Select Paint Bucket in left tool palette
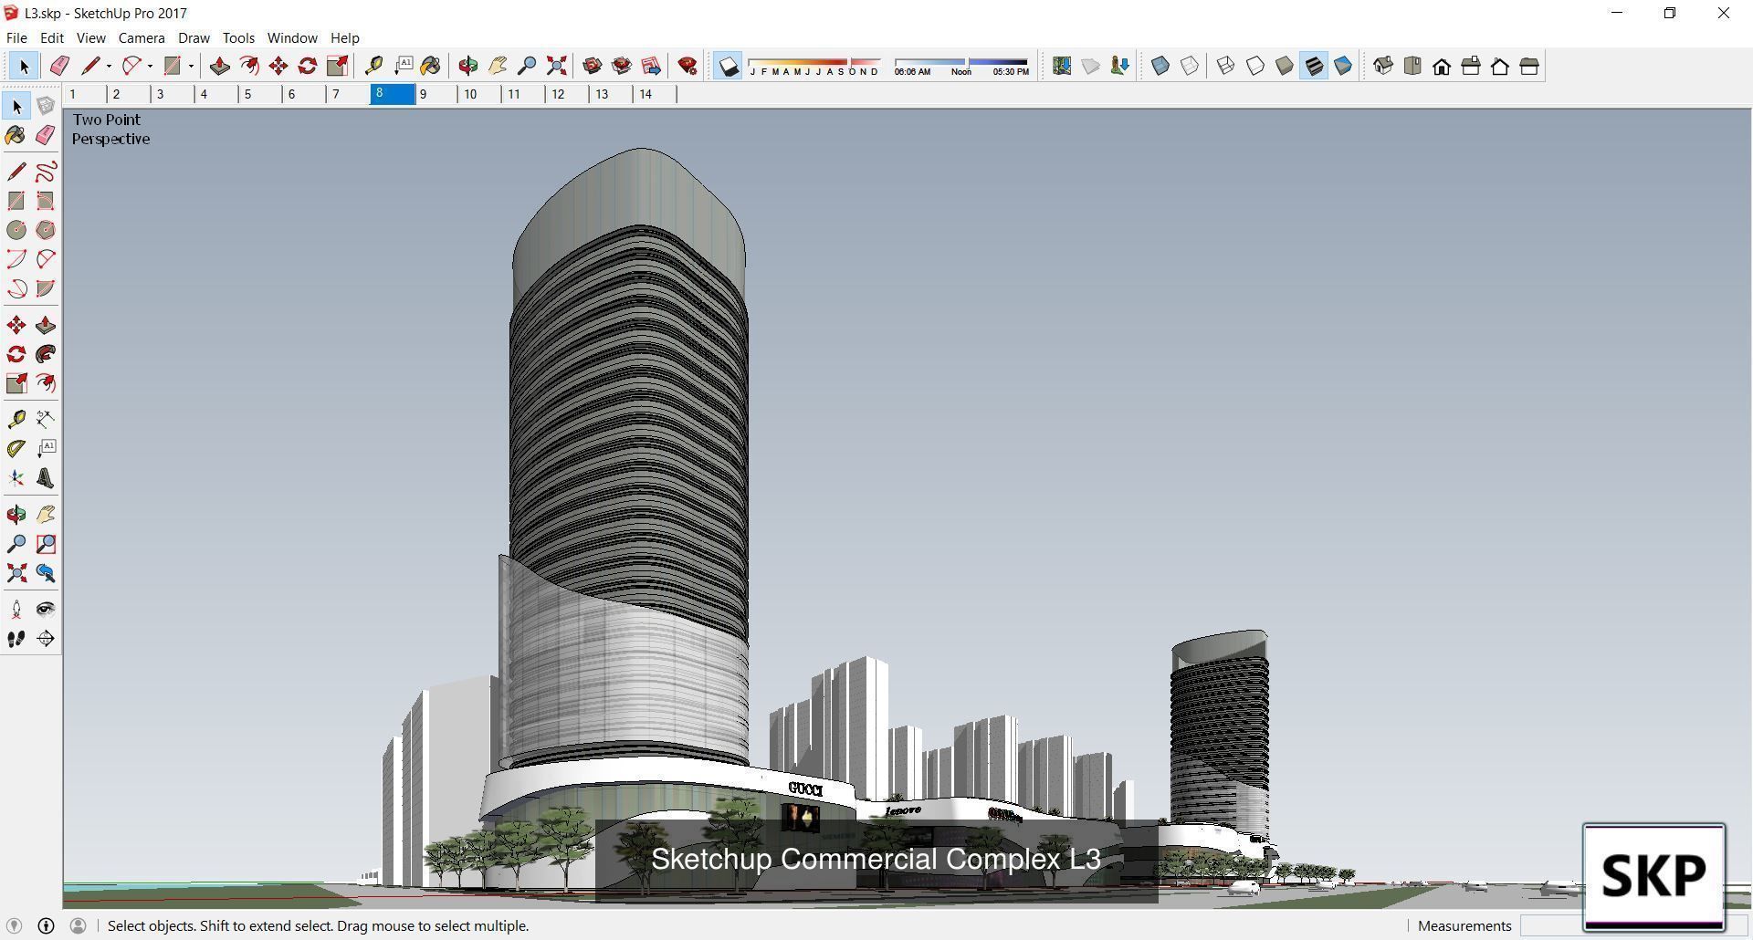Image resolution: width=1753 pixels, height=940 pixels. (x=16, y=136)
